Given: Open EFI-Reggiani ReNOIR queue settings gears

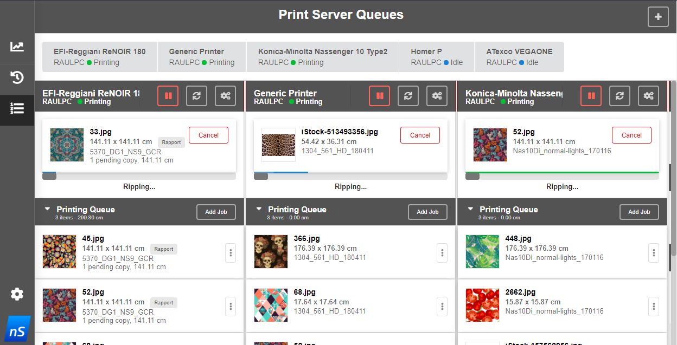Looking at the screenshot, I should [x=225, y=96].
